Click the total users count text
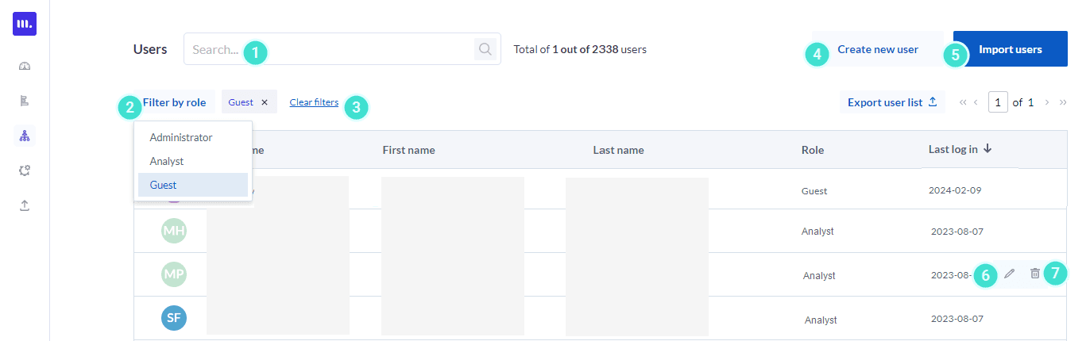 pos(580,49)
